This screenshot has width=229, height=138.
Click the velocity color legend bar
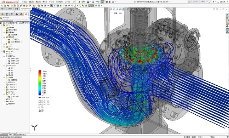pos(40,83)
